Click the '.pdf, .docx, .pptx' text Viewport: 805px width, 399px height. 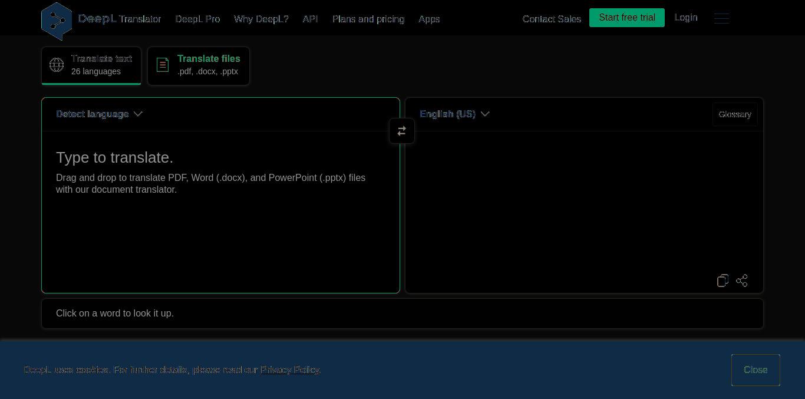pos(207,71)
